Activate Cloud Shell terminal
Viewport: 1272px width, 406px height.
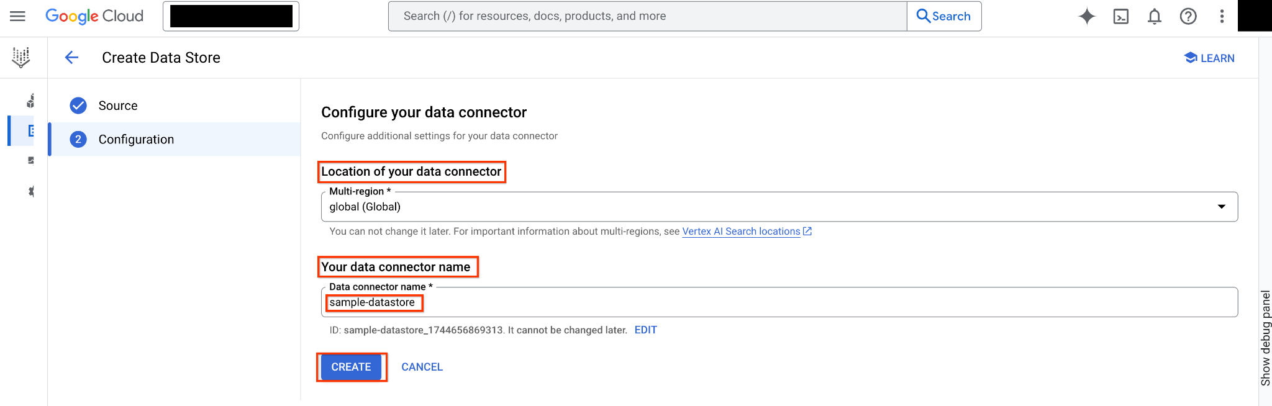point(1121,17)
